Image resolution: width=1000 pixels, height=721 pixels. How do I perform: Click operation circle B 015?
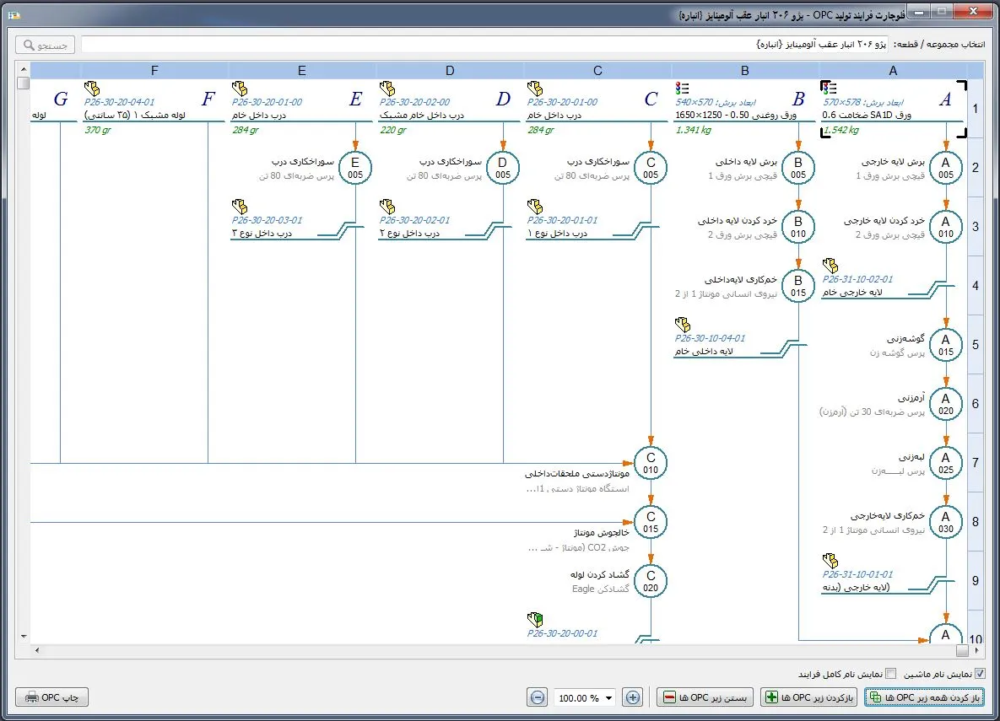pos(798,286)
